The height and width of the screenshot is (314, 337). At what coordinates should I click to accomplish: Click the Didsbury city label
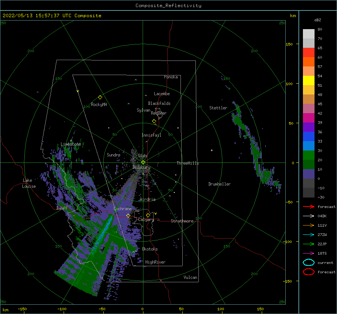(x=142, y=167)
